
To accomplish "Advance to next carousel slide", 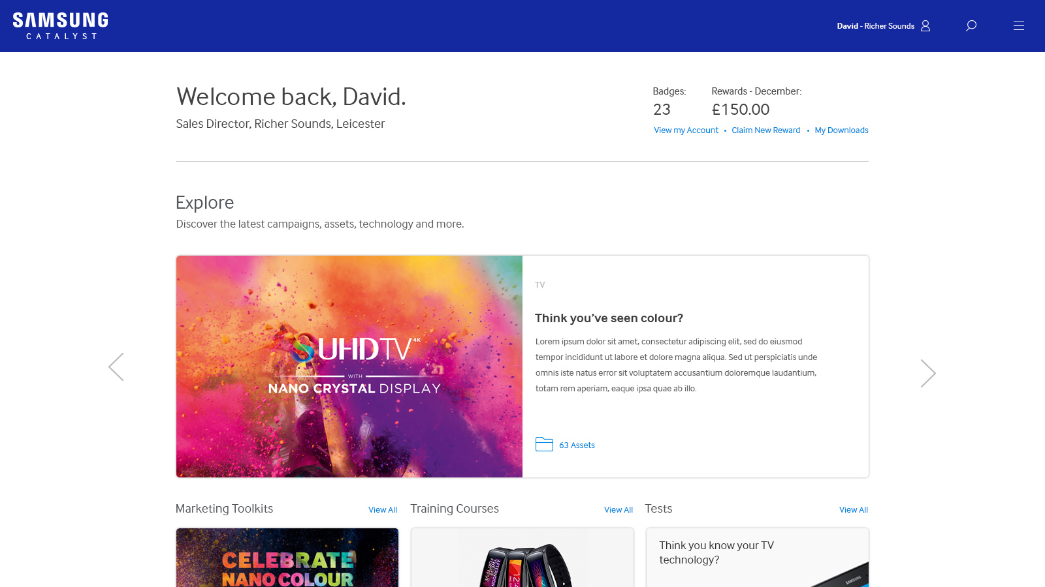I will (928, 373).
